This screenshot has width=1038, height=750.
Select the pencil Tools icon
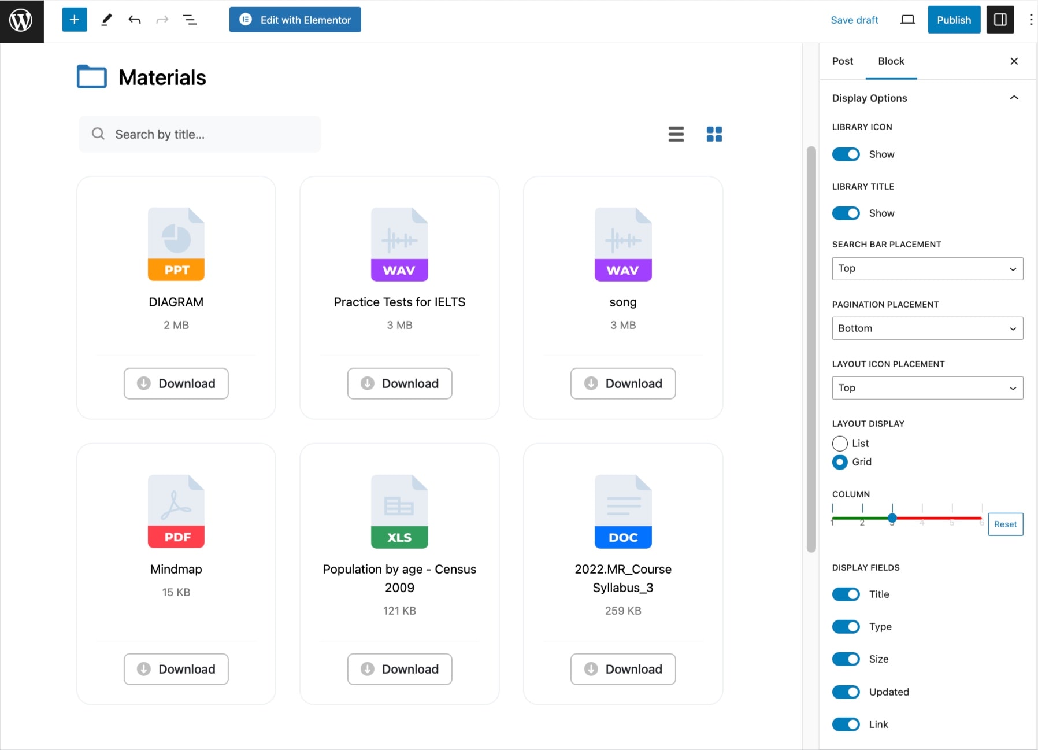(x=106, y=20)
